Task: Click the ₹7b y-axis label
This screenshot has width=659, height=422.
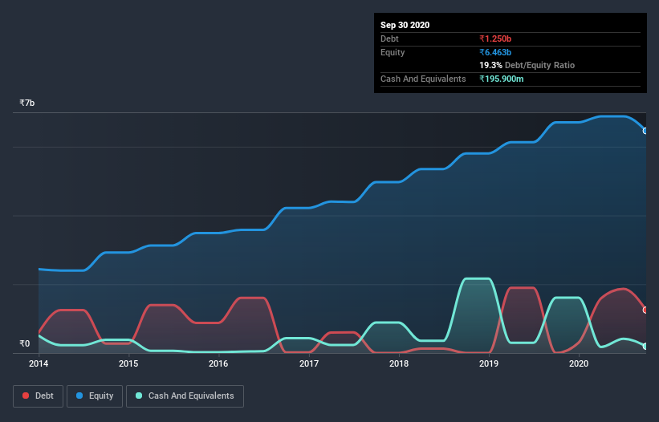Action: pos(27,103)
